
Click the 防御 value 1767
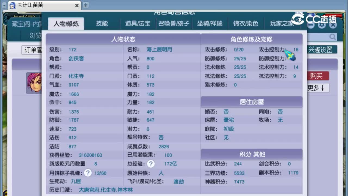tap(74, 120)
